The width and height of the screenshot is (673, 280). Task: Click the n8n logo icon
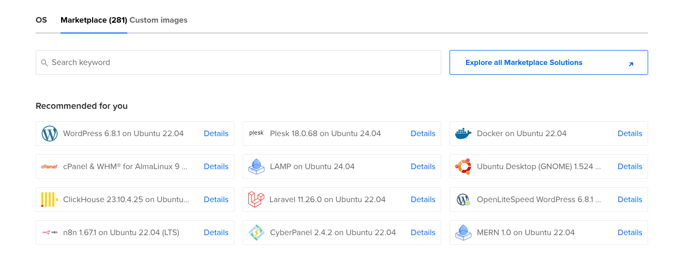click(x=50, y=233)
